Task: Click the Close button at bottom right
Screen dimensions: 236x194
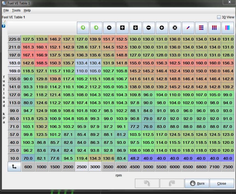Action: (x=221, y=183)
